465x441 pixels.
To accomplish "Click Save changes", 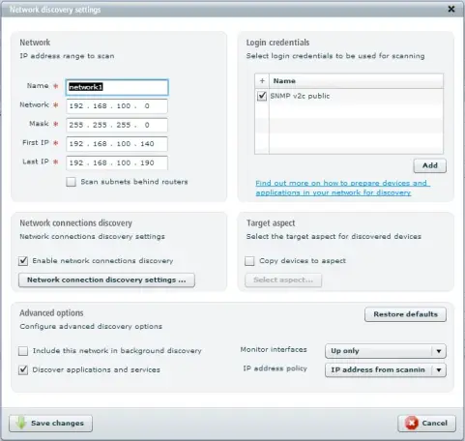I will [x=50, y=424].
